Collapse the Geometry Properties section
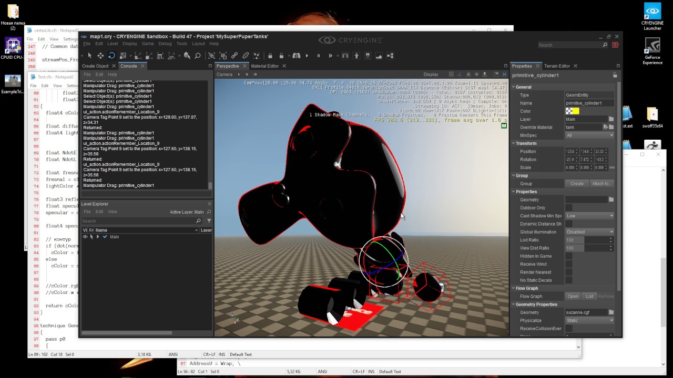 click(x=514, y=304)
